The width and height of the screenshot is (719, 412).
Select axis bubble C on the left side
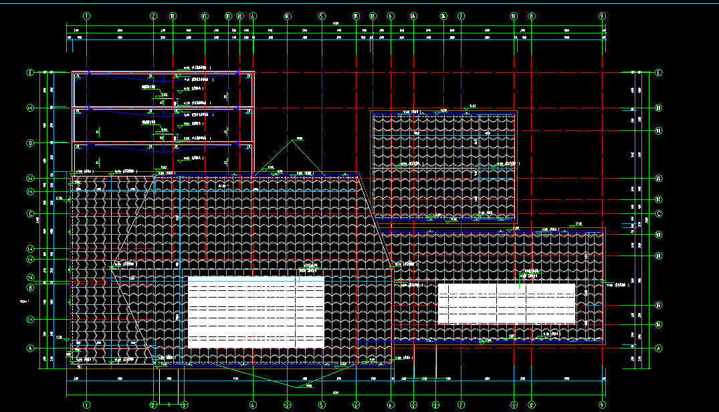tap(29, 214)
